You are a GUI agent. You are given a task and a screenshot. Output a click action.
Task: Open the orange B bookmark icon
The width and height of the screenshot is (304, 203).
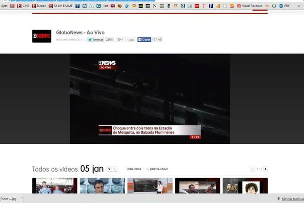(218, 6)
